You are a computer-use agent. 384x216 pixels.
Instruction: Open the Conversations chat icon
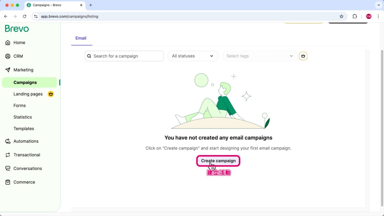click(x=8, y=169)
